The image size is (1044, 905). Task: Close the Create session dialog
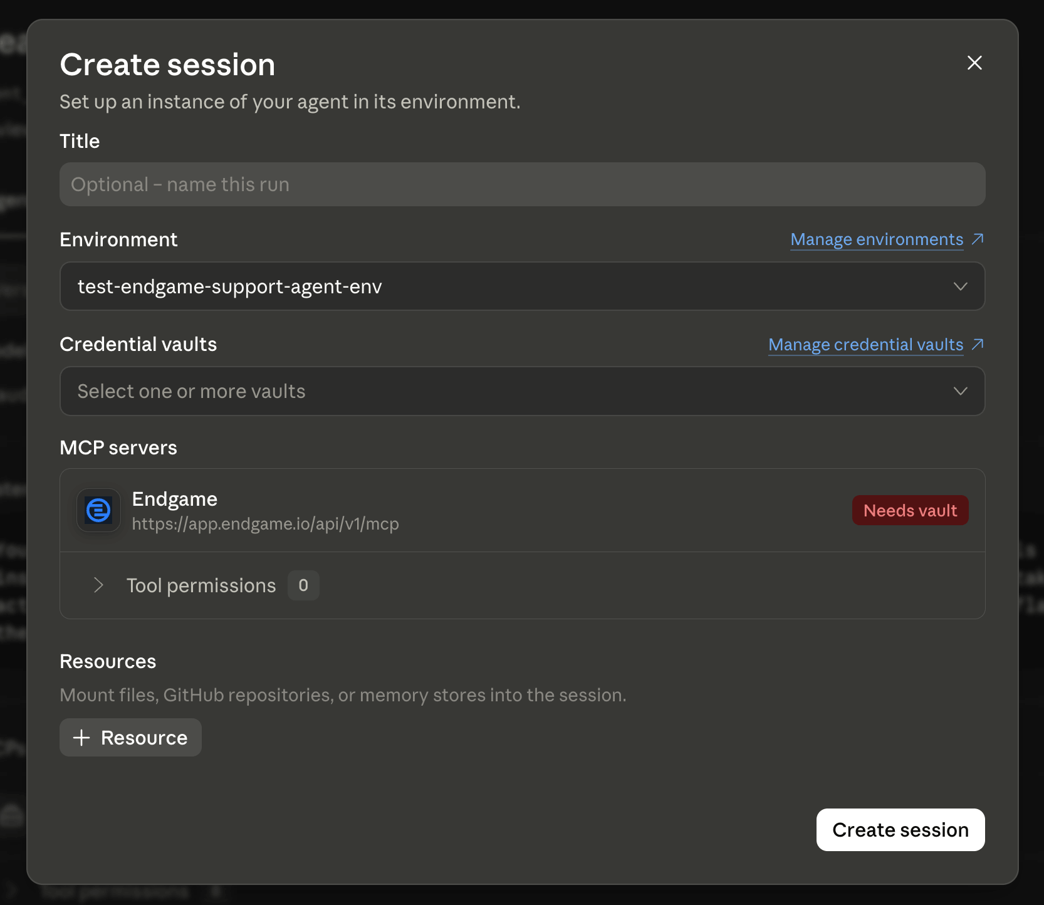pos(974,63)
